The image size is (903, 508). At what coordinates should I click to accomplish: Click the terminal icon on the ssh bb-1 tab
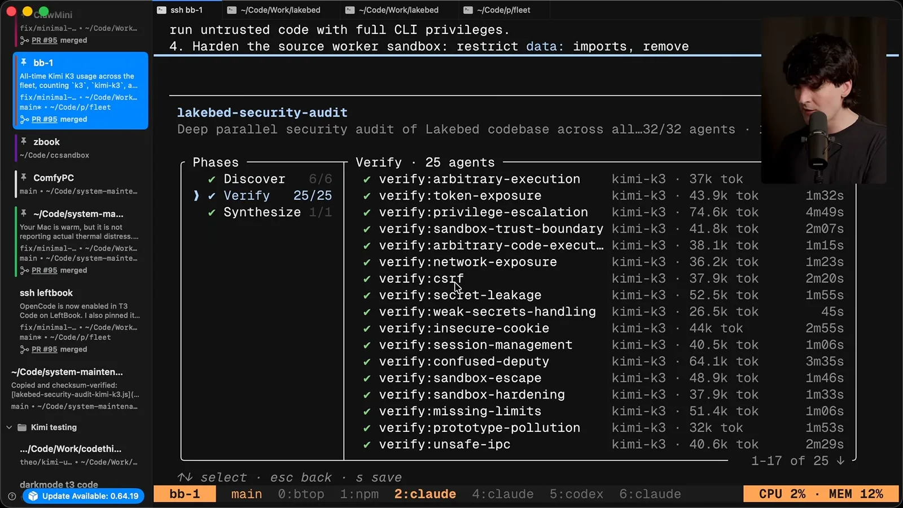pyautogui.click(x=161, y=10)
